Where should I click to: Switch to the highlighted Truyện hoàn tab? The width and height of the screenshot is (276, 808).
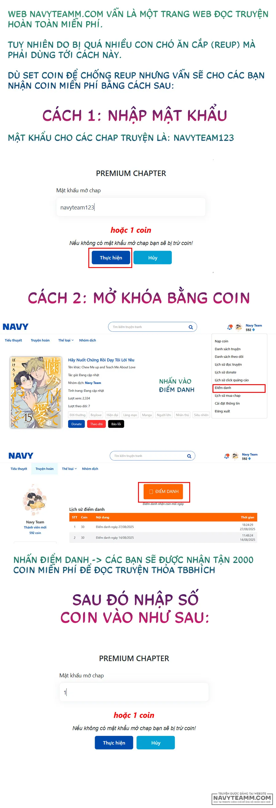coord(44,469)
